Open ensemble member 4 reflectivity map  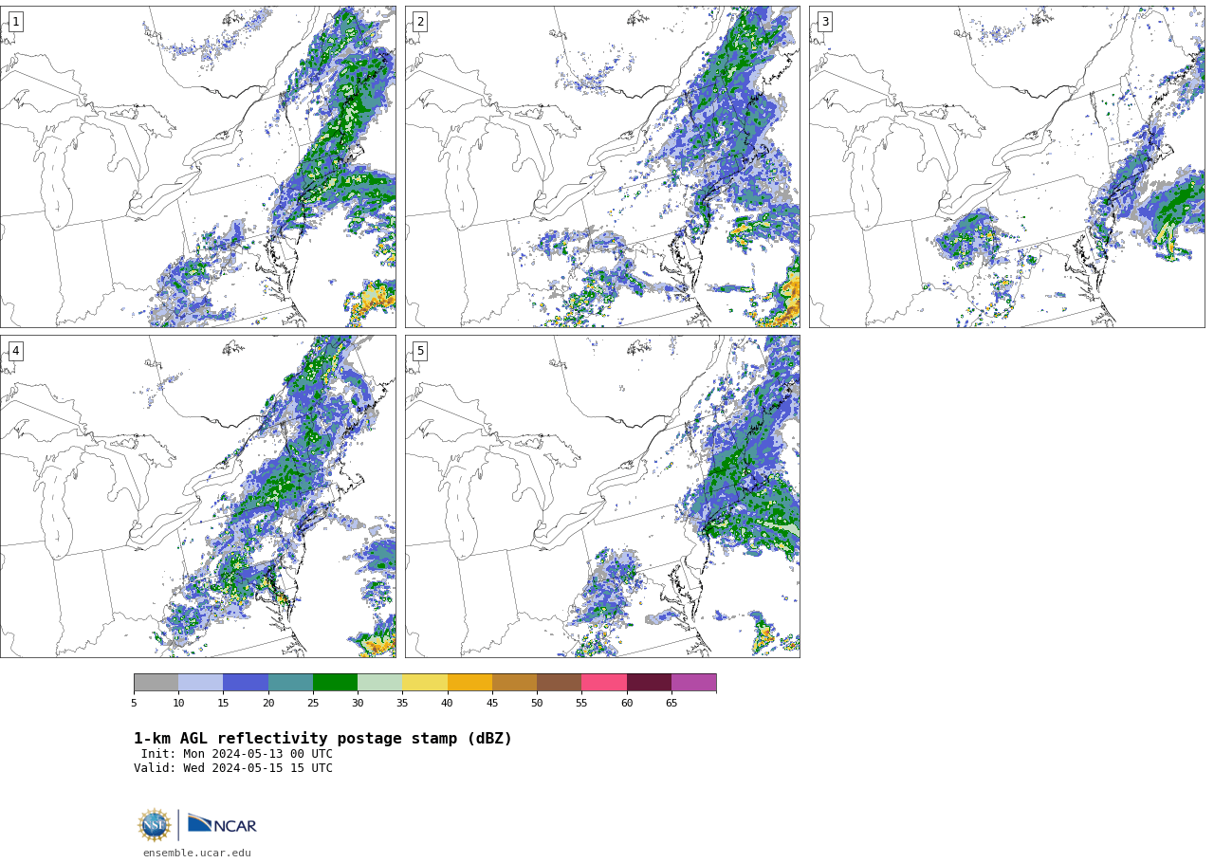198,496
